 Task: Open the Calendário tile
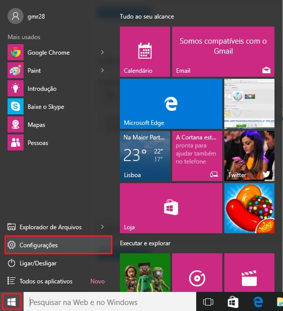click(x=145, y=52)
